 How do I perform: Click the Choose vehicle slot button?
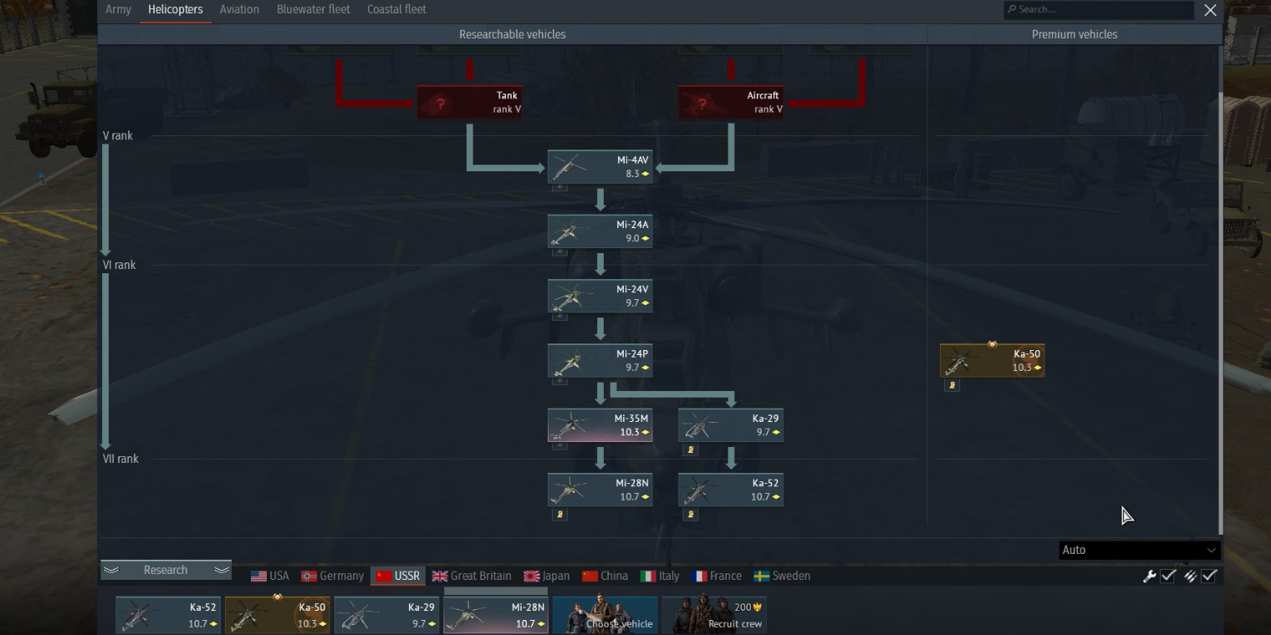pyautogui.click(x=605, y=615)
